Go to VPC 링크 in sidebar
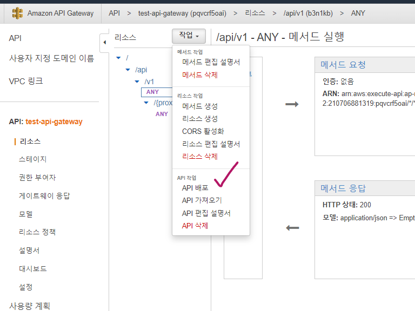 pos(26,81)
